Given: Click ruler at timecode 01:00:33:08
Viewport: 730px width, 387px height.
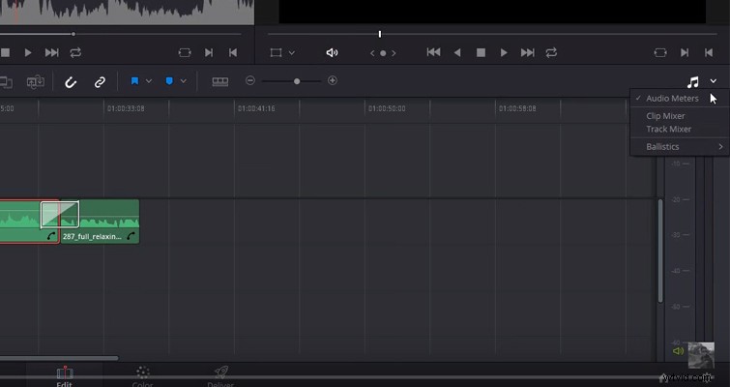Looking at the screenshot, I should [x=126, y=108].
